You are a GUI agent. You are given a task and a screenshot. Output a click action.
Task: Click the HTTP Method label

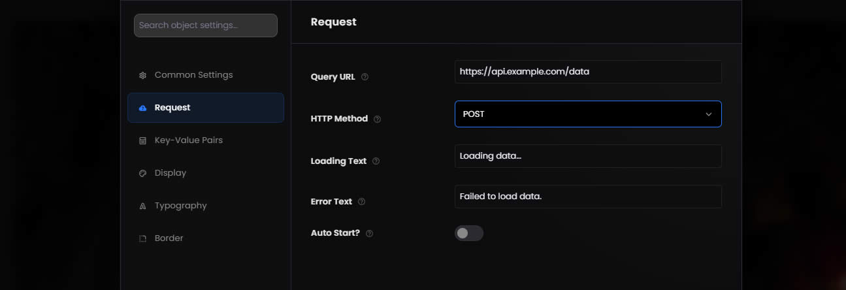(339, 119)
